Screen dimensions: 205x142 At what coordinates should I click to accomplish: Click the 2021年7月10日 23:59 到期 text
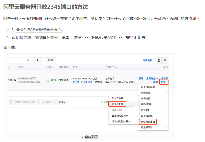point(119,82)
